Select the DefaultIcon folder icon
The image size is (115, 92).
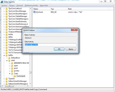point(9,58)
